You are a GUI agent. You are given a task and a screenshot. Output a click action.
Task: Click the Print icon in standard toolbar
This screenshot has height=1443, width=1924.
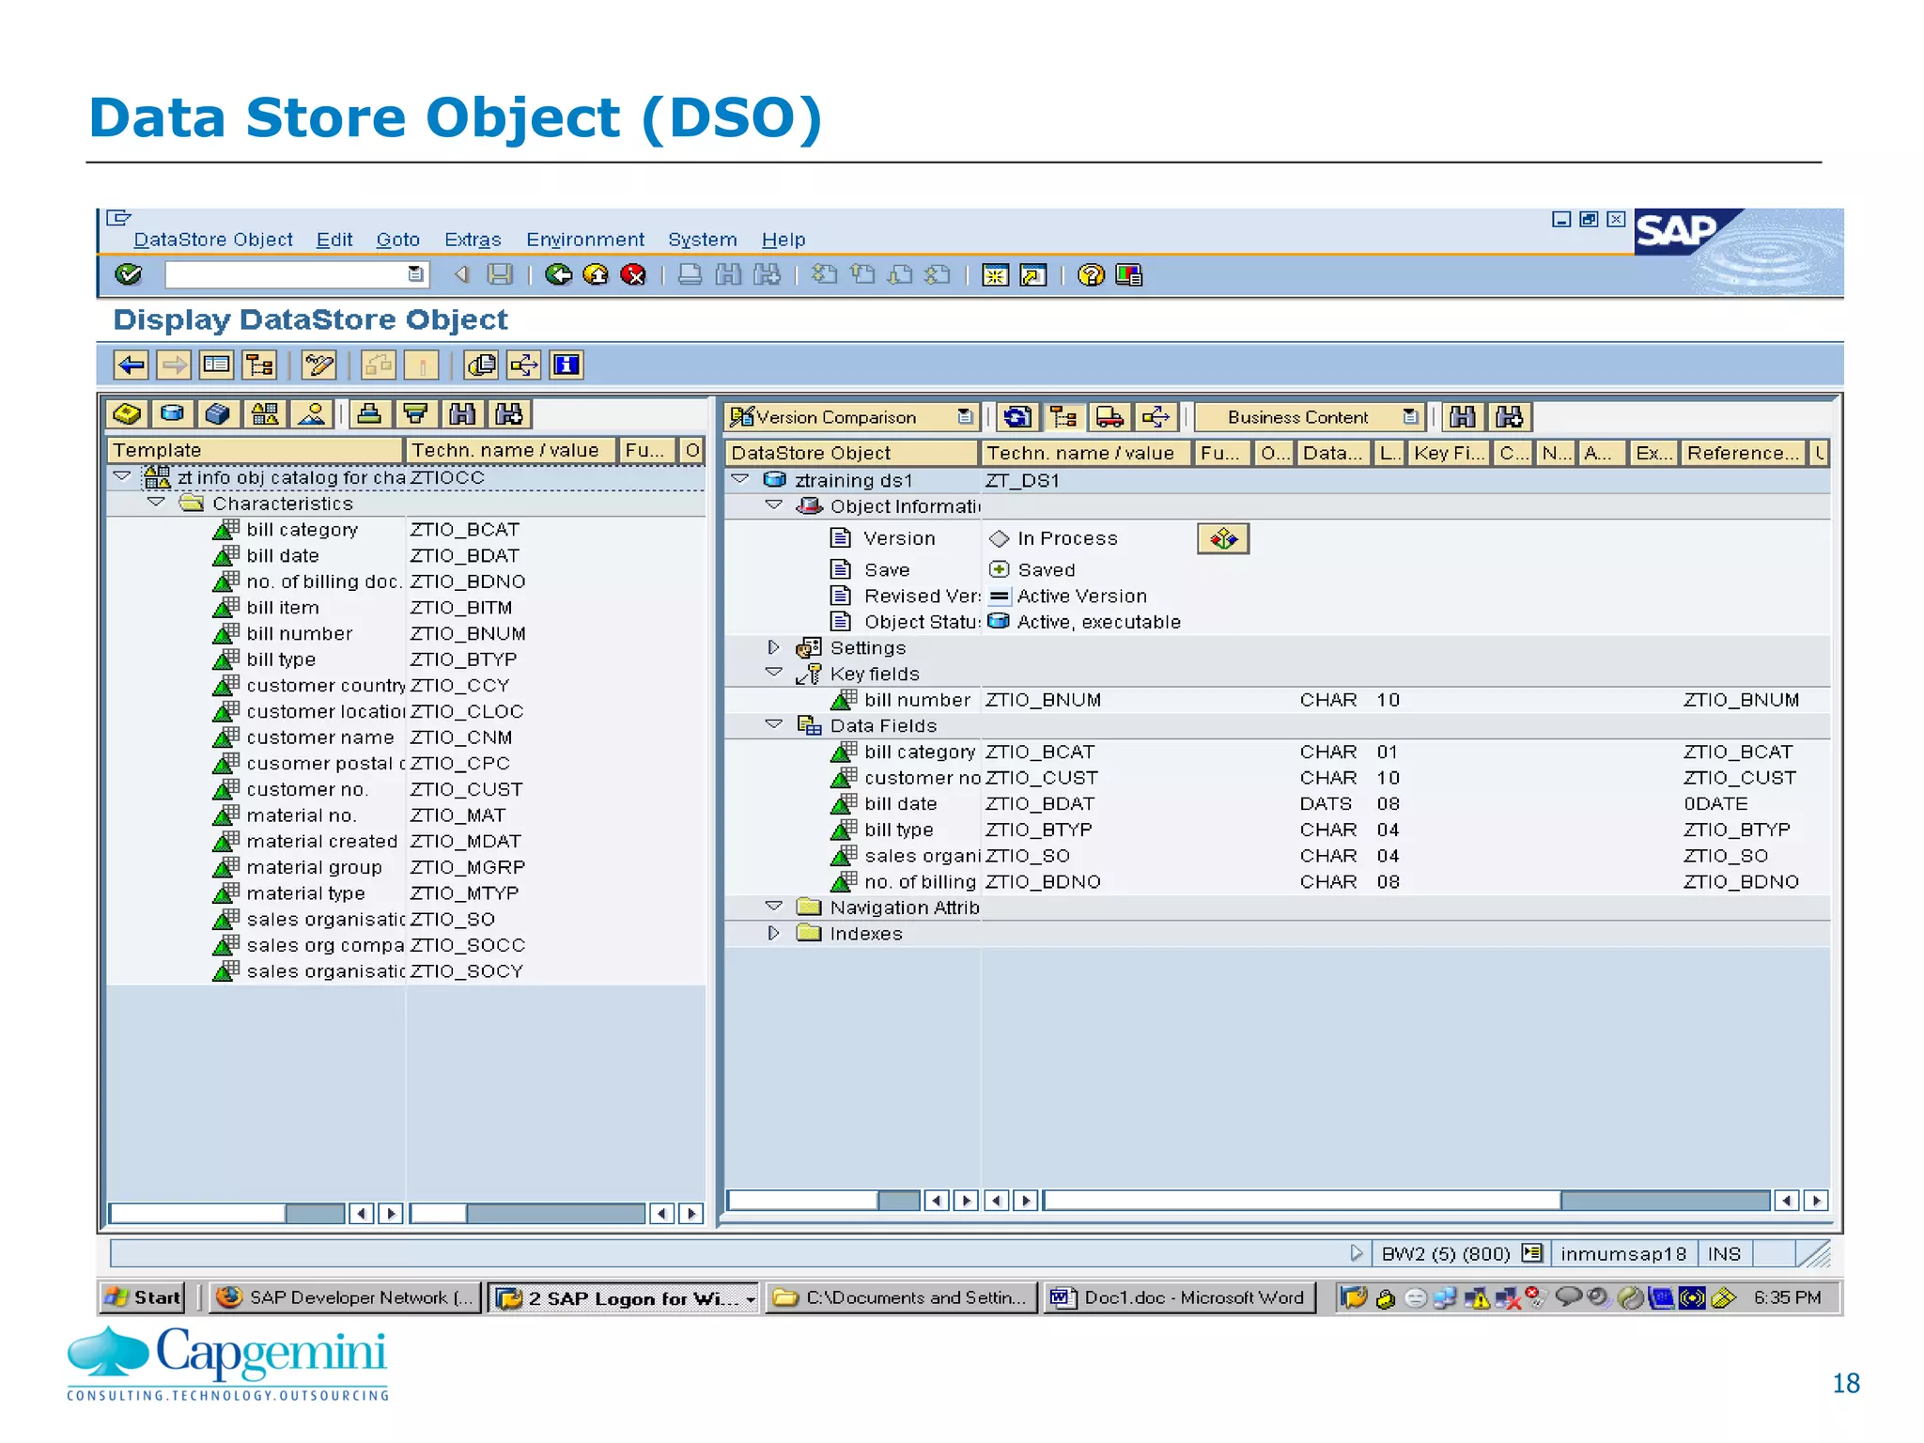(690, 274)
